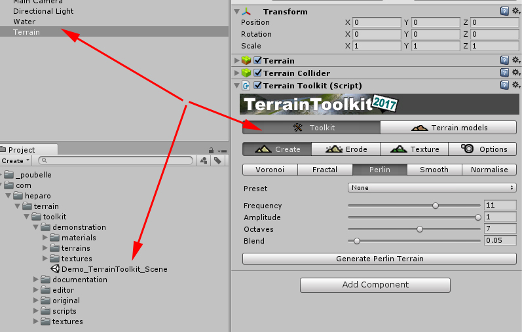Click the Project search field
Screen dimensions: 522x332
point(115,160)
